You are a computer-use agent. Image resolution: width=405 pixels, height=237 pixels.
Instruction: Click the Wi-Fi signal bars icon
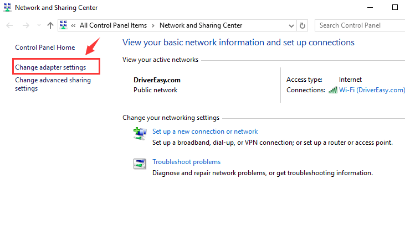(333, 90)
